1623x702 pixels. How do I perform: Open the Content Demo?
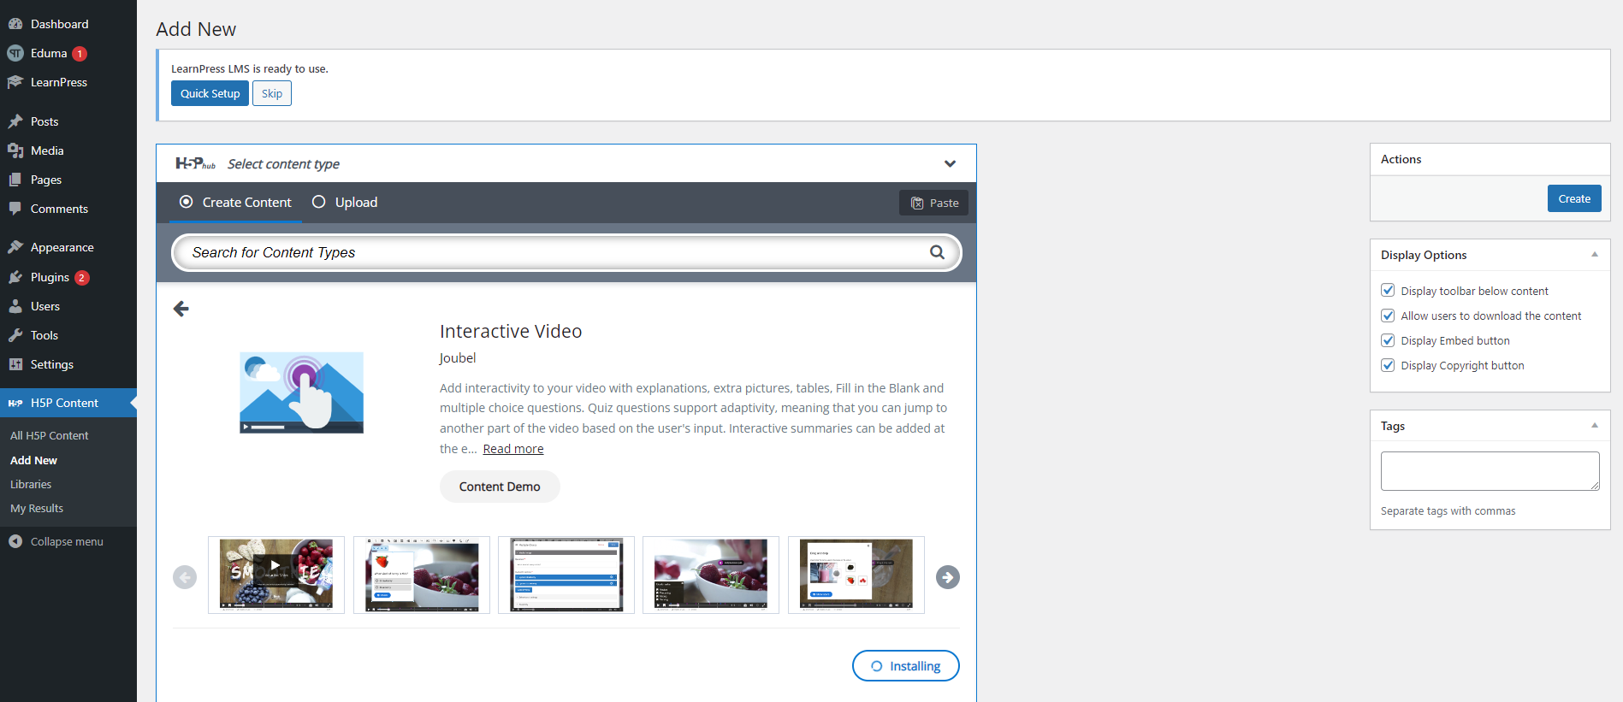[x=500, y=487]
